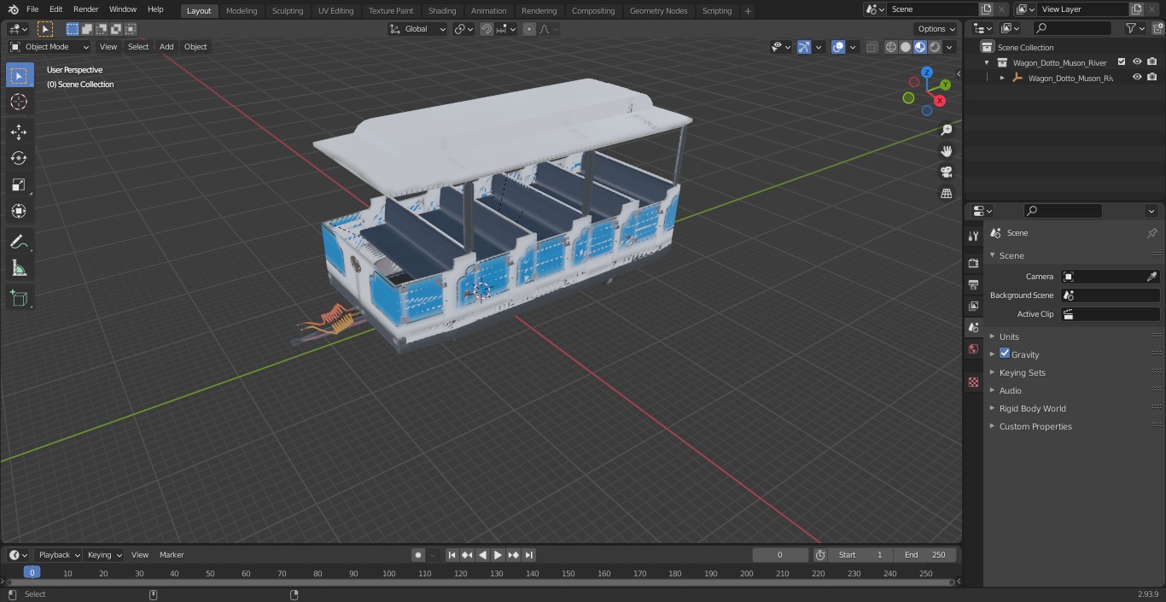Click the eyedropper next to Camera field
Screen dimensions: 1166x602
click(x=1151, y=277)
